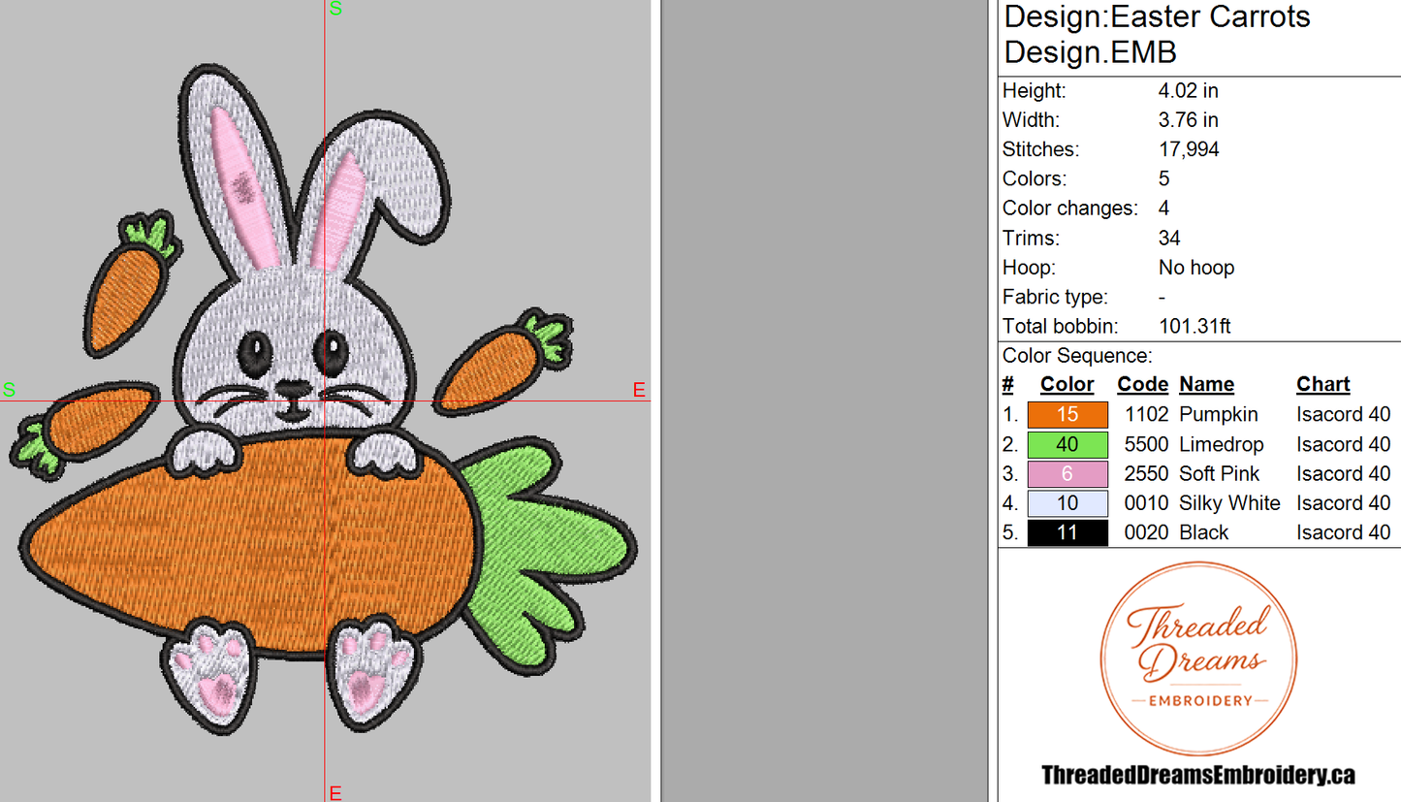The height and width of the screenshot is (802, 1401).
Task: Select the 'Chart' column header
Action: pos(1323,385)
